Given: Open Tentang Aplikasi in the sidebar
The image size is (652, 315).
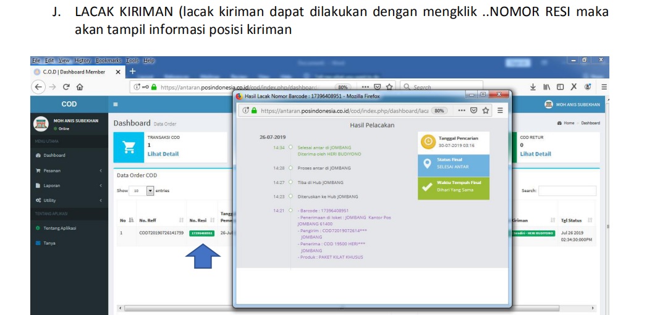Looking at the screenshot, I should [59, 228].
